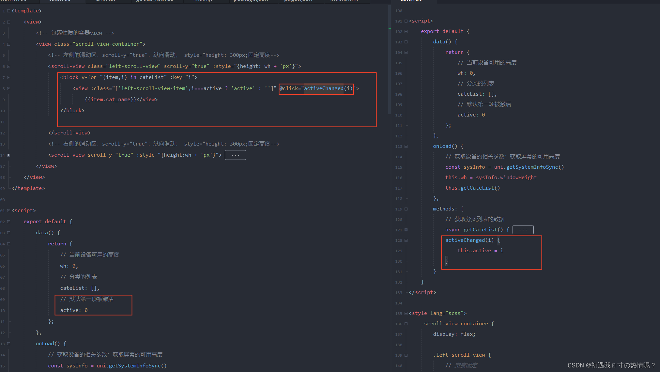This screenshot has height=372, width=660.
Task: Click 'v-for="(item,i) in cateList"' text
Action: pos(124,77)
